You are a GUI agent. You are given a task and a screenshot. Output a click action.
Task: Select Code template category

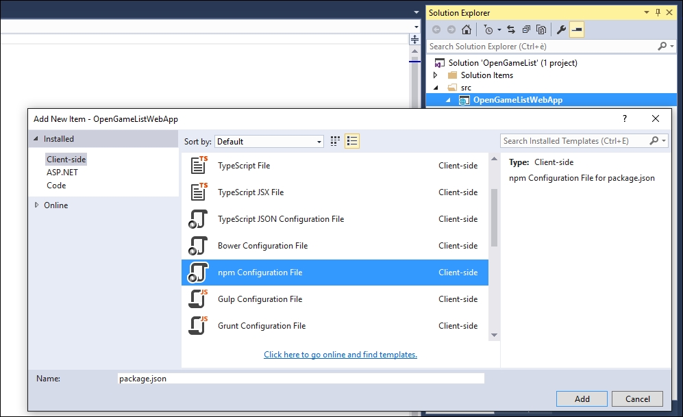pyautogui.click(x=56, y=186)
